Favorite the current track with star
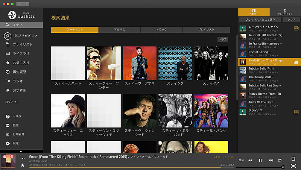Viewport: 301px width, 170px height. (23, 165)
